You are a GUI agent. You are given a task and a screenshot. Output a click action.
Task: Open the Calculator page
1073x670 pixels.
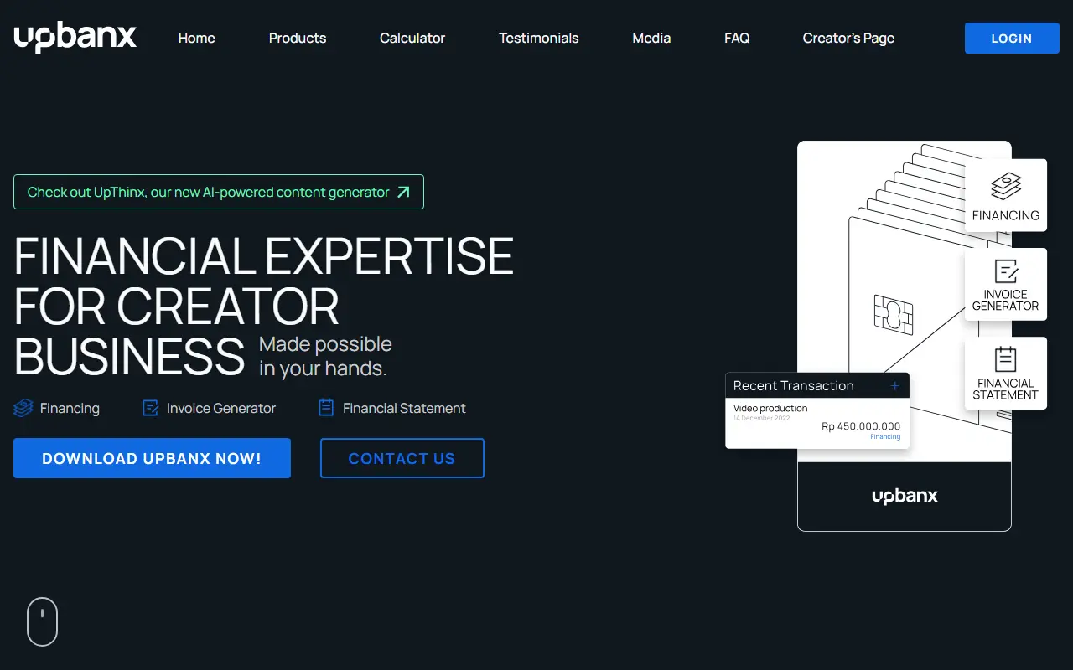412,38
